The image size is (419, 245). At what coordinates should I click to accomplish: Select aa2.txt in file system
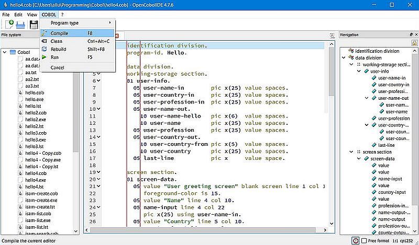[32, 79]
